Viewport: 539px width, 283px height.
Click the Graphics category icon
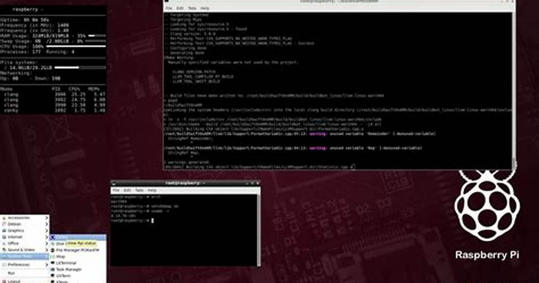pos(4,231)
